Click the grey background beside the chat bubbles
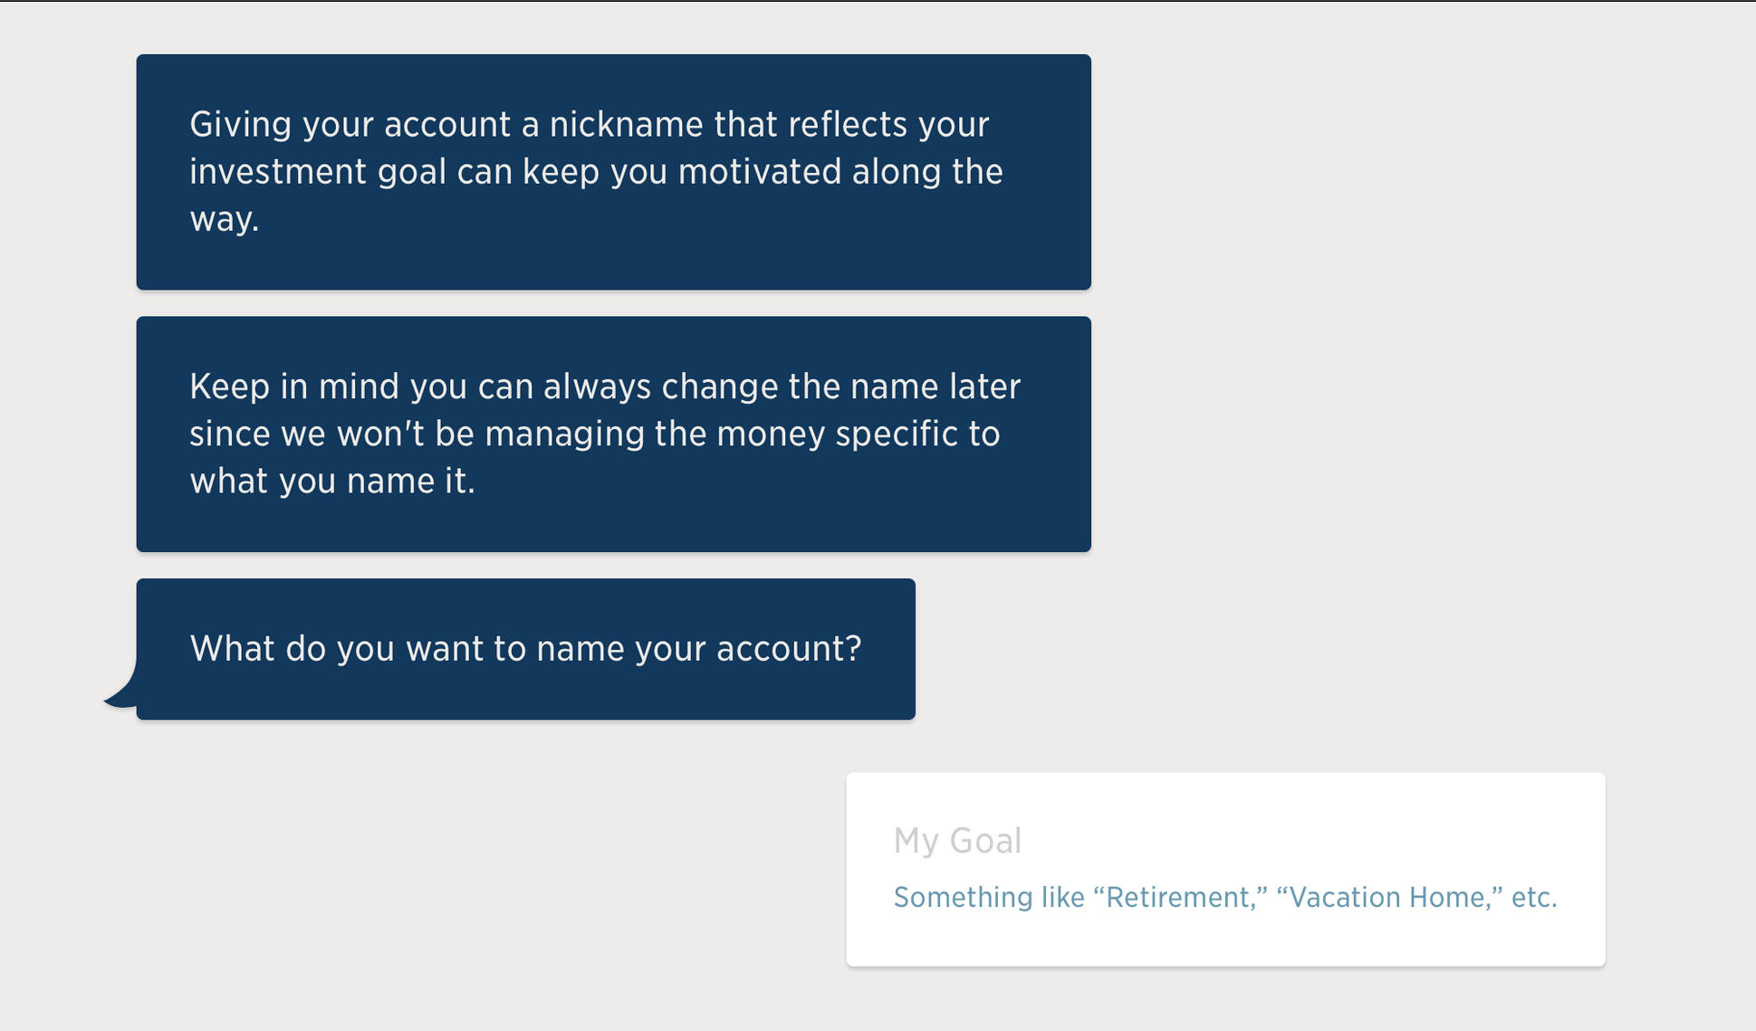The image size is (1756, 1031). (1404, 362)
